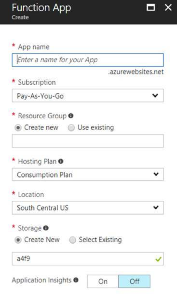Turn Application Insights Off

pyautogui.click(x=134, y=281)
